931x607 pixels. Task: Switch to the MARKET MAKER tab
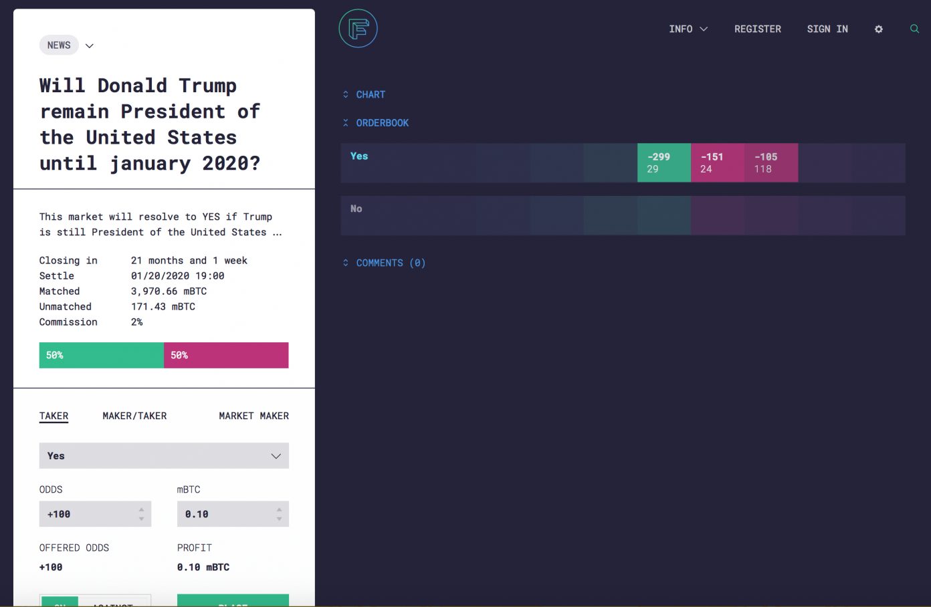tap(253, 416)
